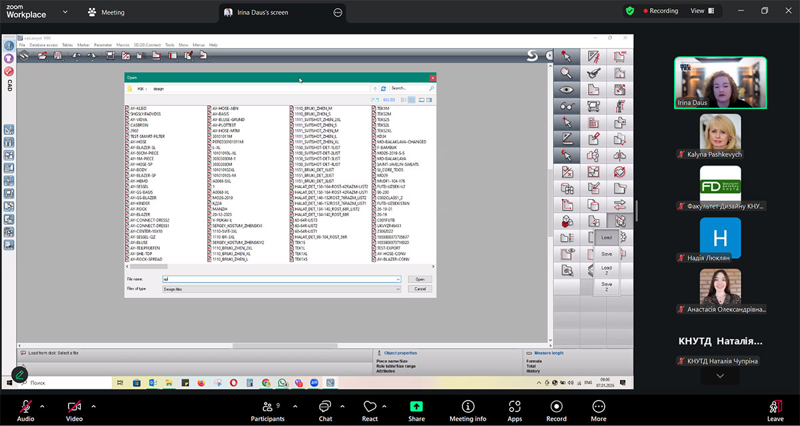Select the eye view tool in right palette
The image size is (800, 426).
coord(566,90)
